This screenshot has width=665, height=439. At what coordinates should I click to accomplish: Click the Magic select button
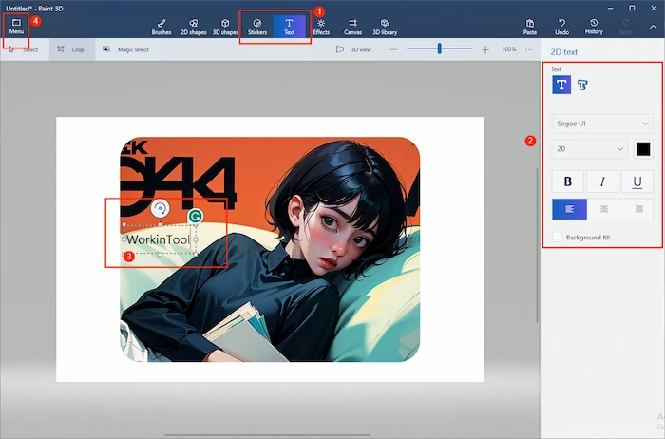coord(126,49)
